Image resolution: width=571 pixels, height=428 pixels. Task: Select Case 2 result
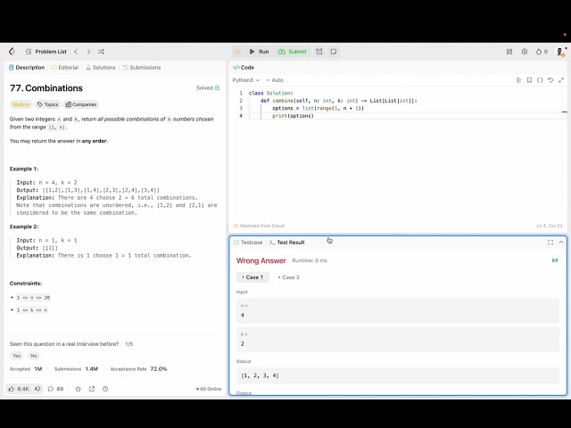tap(288, 277)
